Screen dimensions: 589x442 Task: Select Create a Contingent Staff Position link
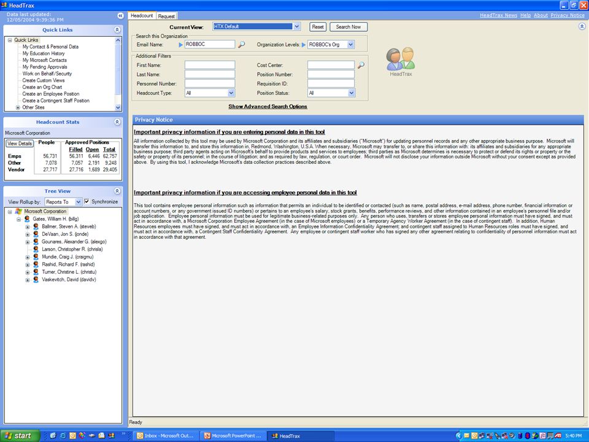pos(56,101)
